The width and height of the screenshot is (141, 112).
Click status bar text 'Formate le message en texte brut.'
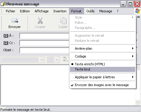[x=26, y=110]
